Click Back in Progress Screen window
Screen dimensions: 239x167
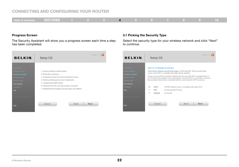point(76,104)
